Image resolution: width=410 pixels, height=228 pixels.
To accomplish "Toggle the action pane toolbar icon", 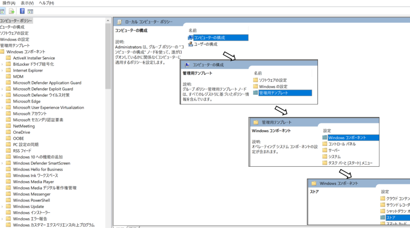I will pyautogui.click(x=30, y=11).
